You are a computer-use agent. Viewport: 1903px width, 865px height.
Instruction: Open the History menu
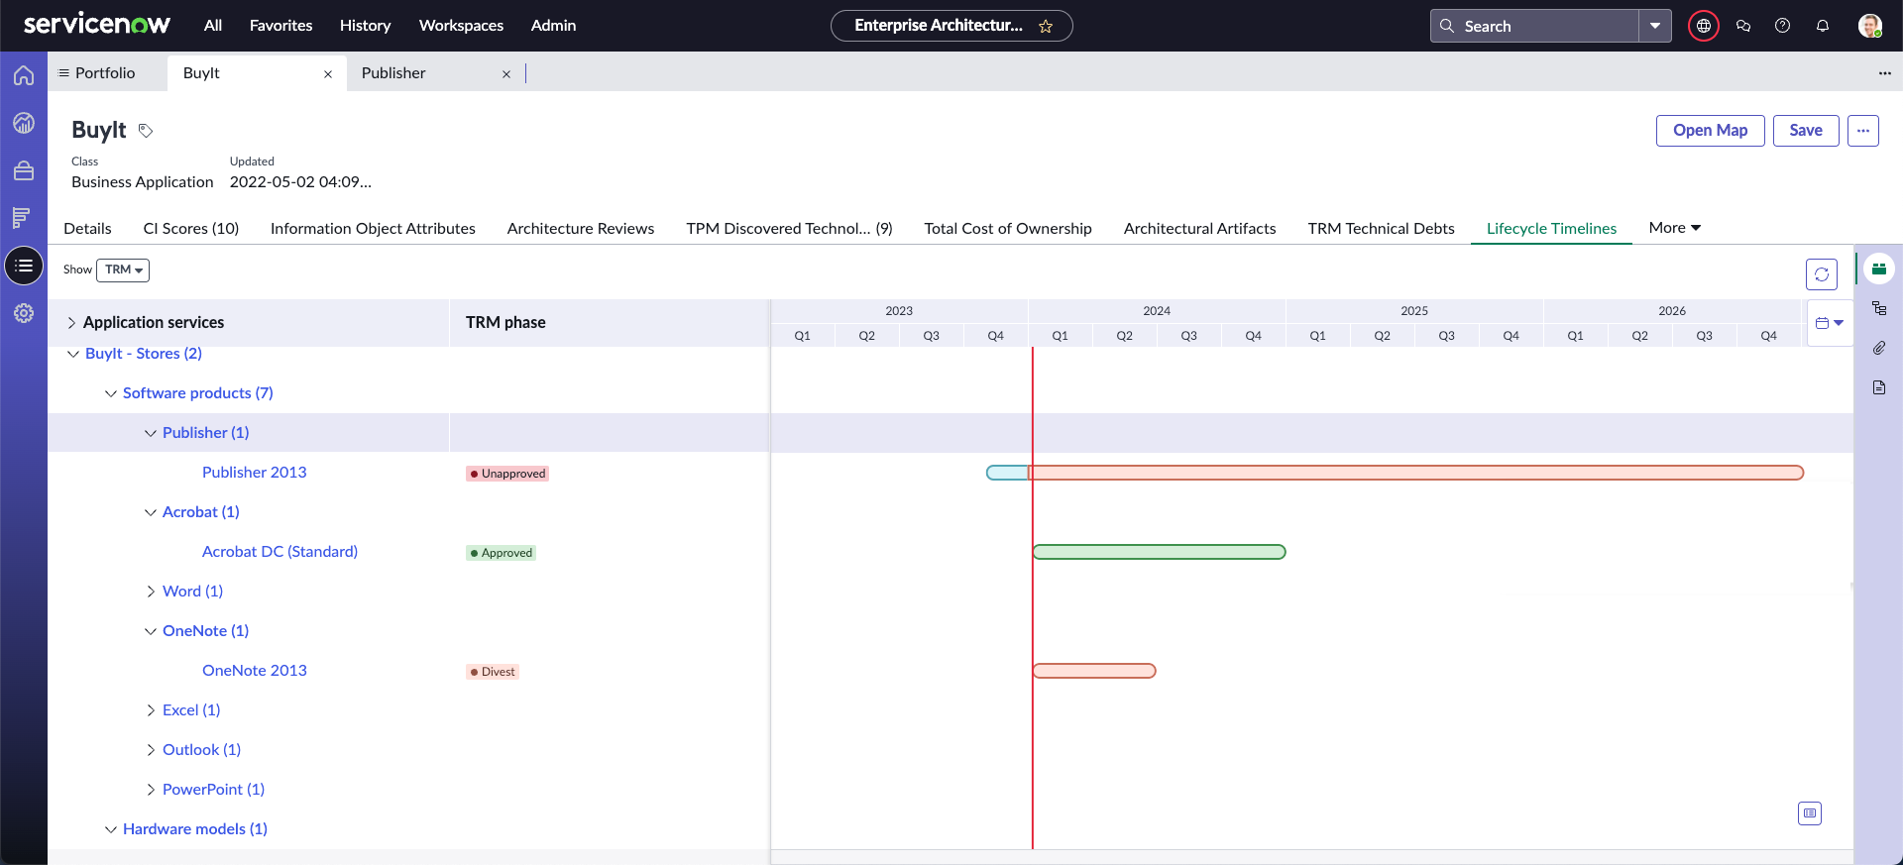pos(365,26)
